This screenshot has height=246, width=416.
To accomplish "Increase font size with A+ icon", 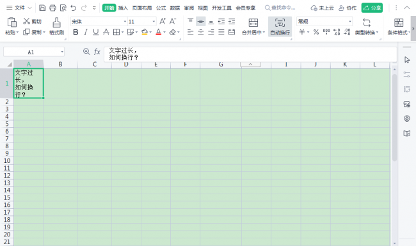I will click(x=163, y=21).
